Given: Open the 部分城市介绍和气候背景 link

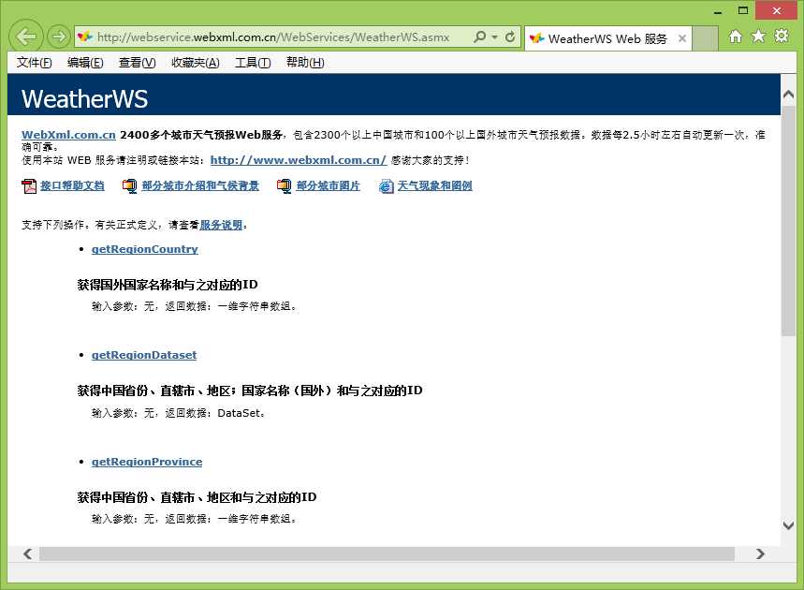Looking at the screenshot, I should (200, 185).
